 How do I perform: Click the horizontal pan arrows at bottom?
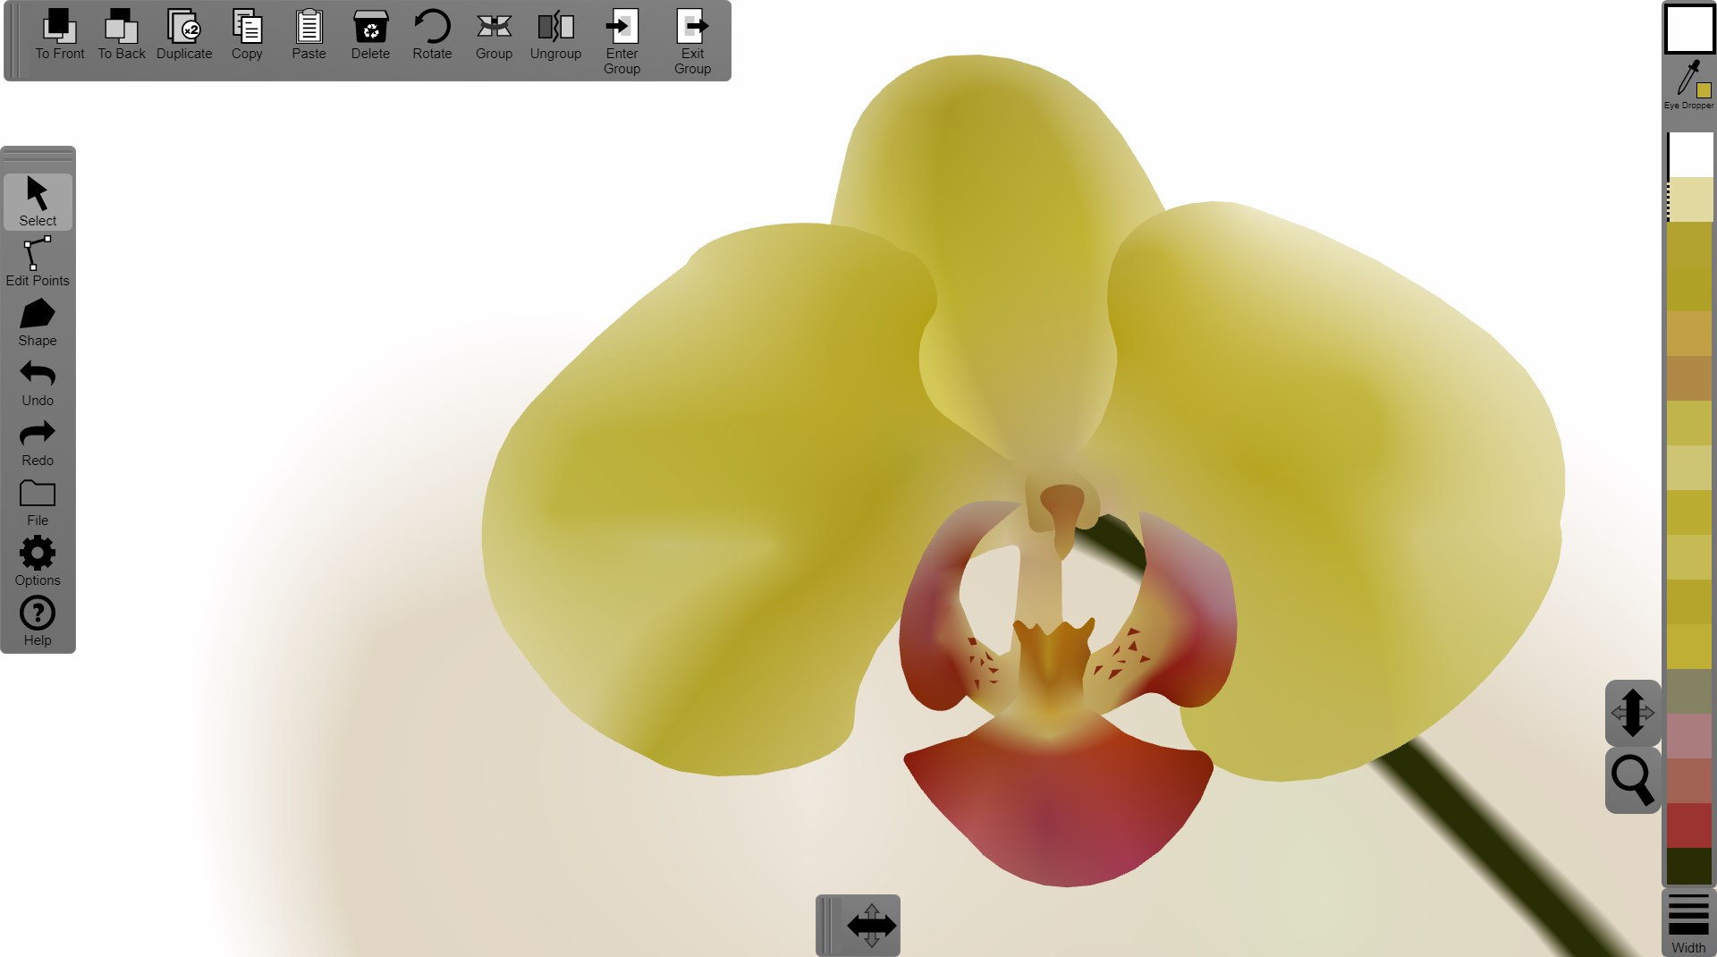click(870, 926)
